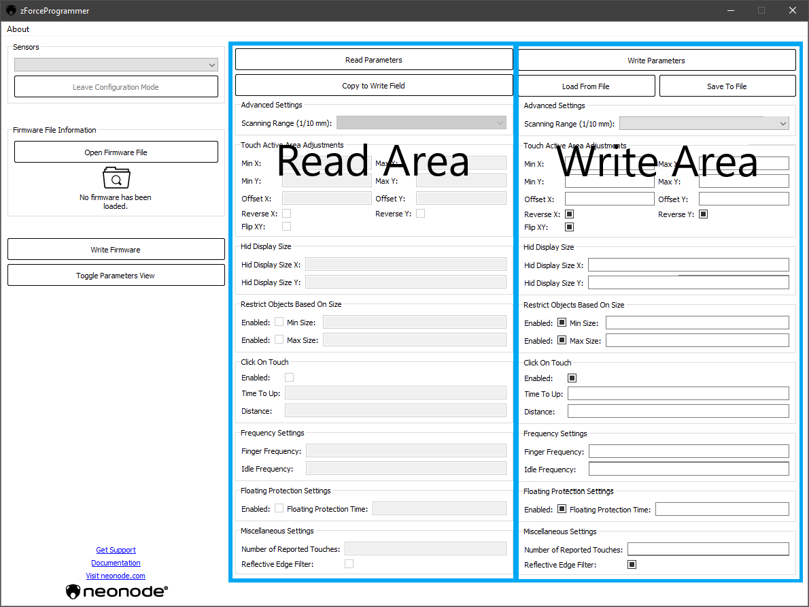Click the firmware folder search icon
This screenshot has width=809, height=607.
pyautogui.click(x=116, y=178)
